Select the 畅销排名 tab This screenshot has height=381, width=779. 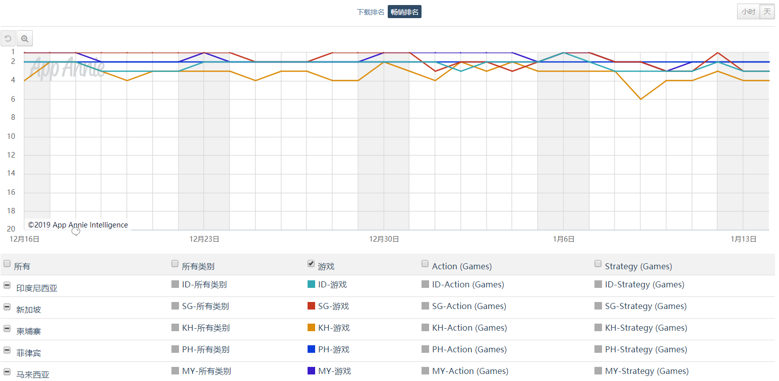(404, 12)
